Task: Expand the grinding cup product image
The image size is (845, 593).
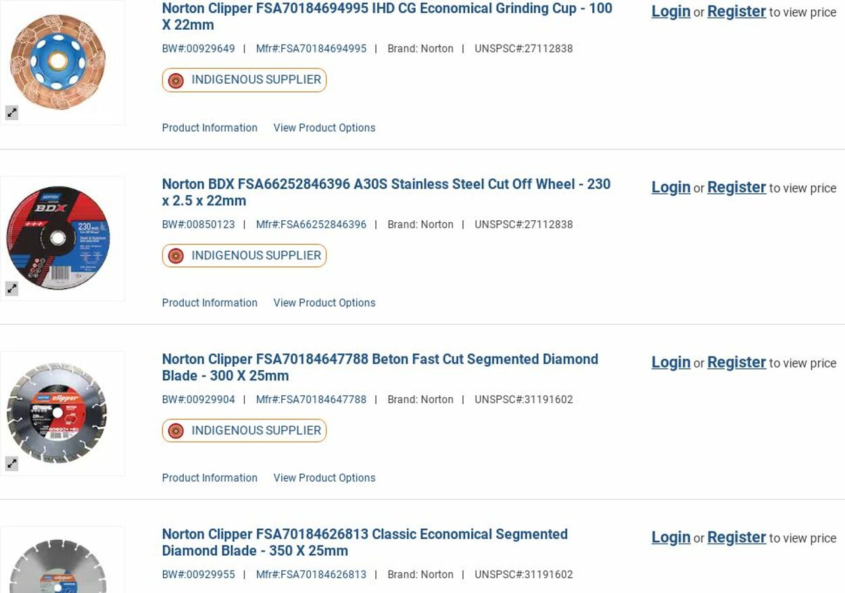Action: 11,113
